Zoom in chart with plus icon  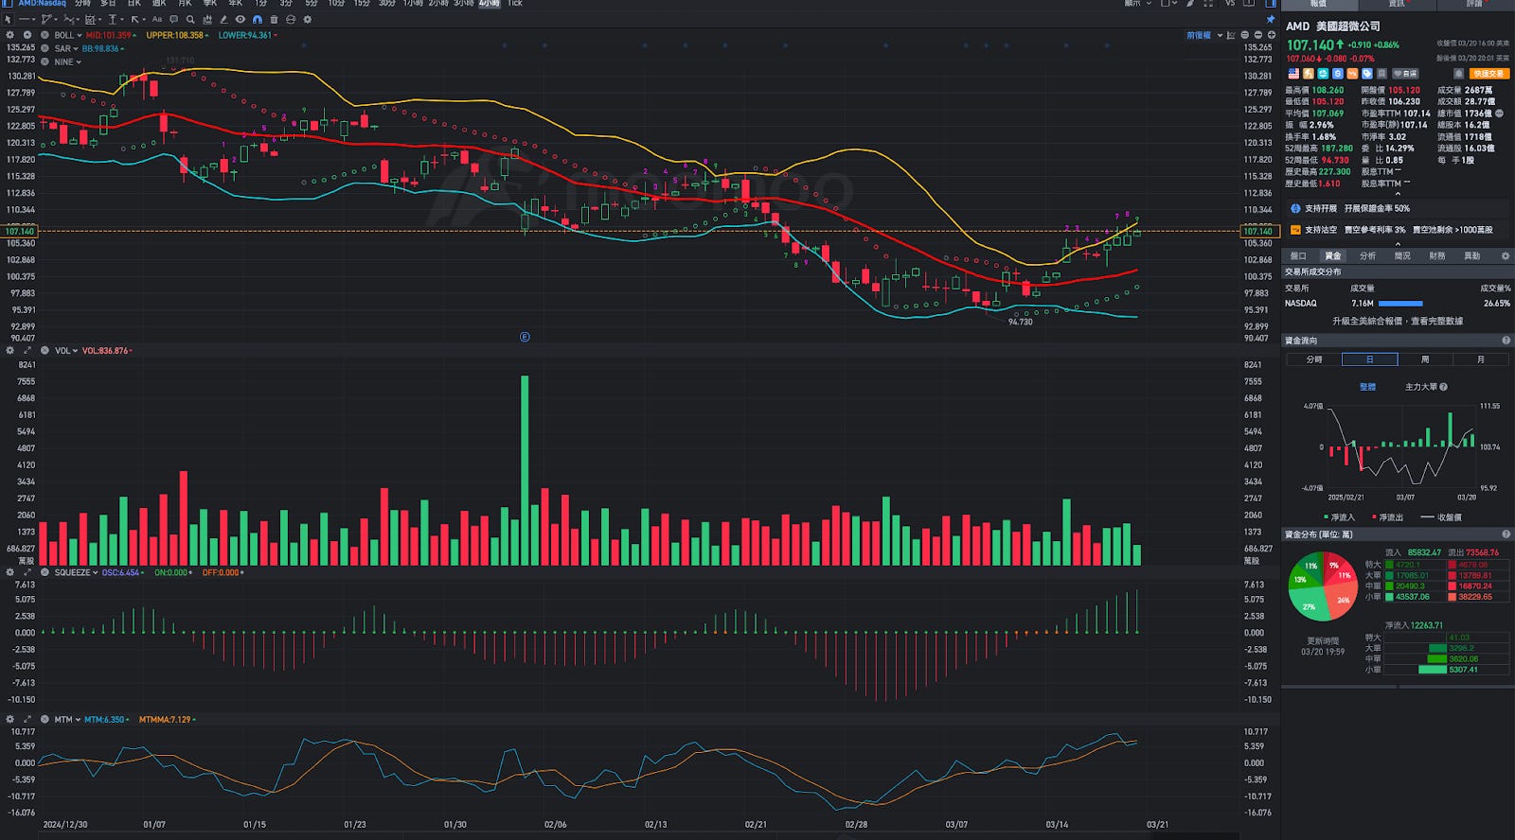coord(1272,35)
